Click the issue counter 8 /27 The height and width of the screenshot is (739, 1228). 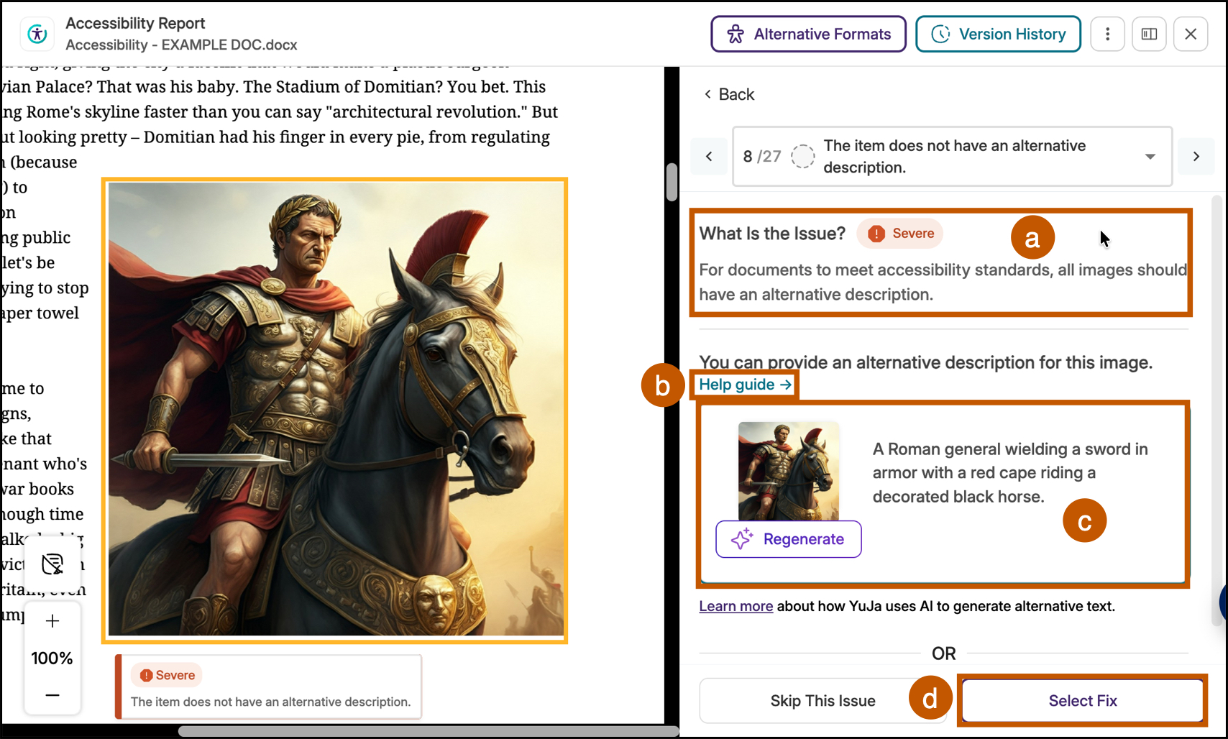click(x=762, y=156)
